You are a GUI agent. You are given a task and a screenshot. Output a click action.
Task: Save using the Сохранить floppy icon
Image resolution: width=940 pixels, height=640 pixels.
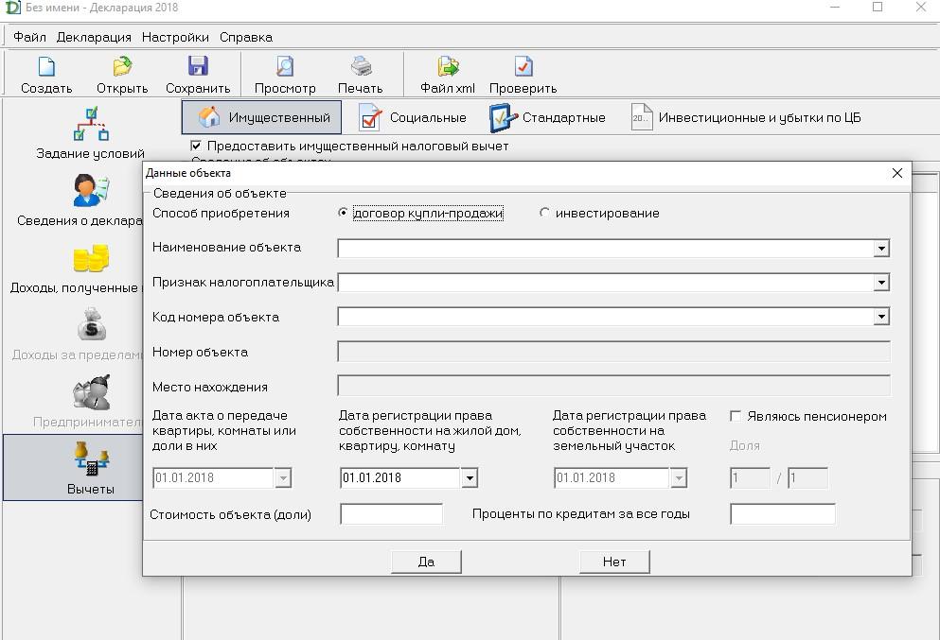click(x=198, y=66)
